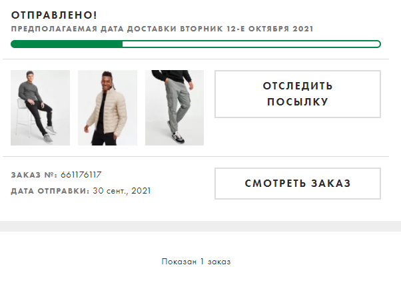Image resolution: width=401 pixels, height=285 pixels.
Task: Click the empty part of delivery progress bar
Action: click(x=250, y=44)
